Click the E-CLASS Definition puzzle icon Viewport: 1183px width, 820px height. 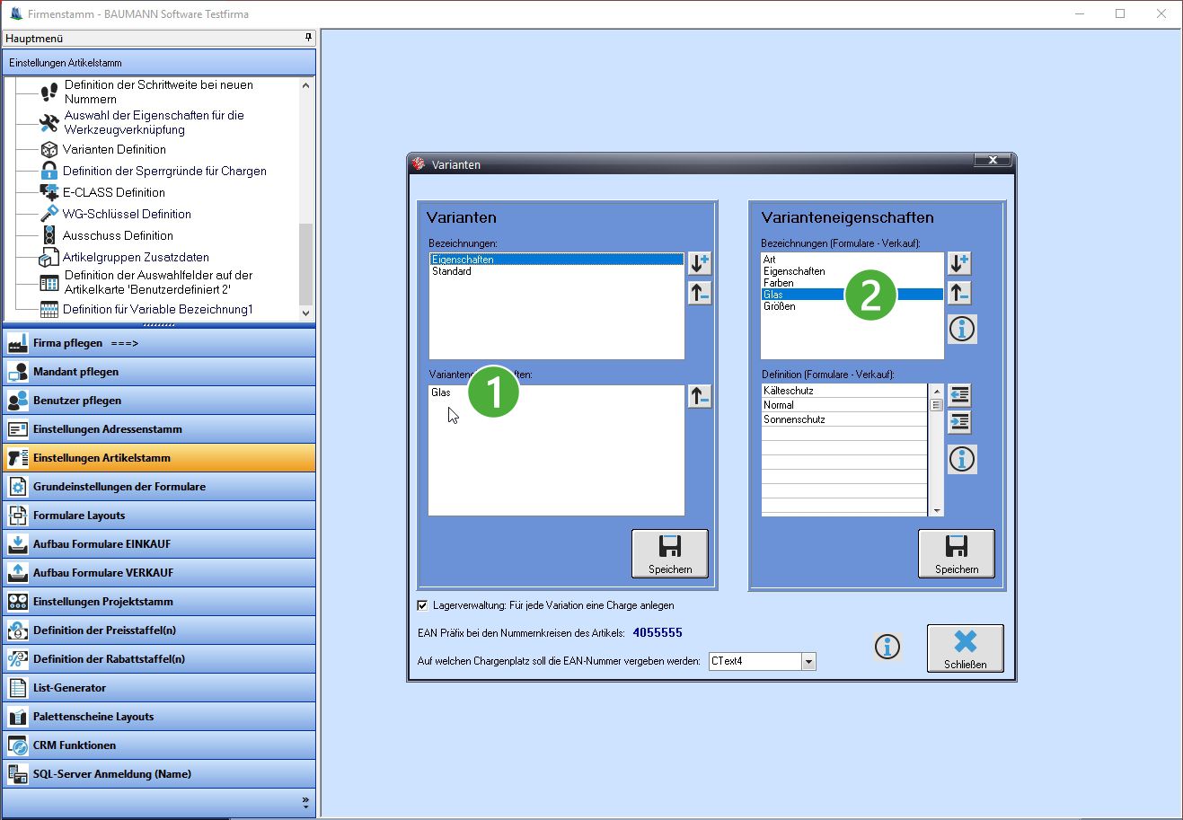pos(49,192)
